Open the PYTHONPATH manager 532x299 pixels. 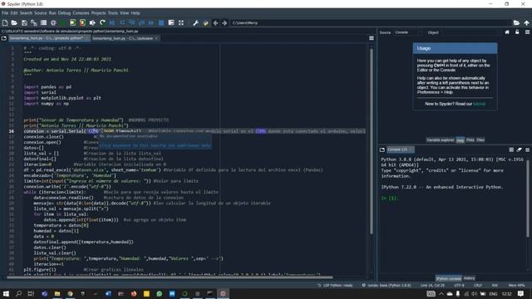coord(205,22)
